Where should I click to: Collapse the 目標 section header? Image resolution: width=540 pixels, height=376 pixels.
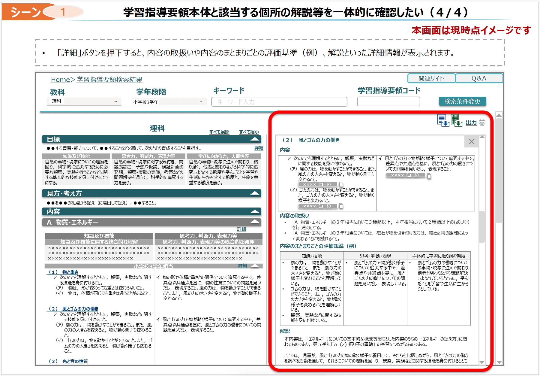(x=255, y=139)
